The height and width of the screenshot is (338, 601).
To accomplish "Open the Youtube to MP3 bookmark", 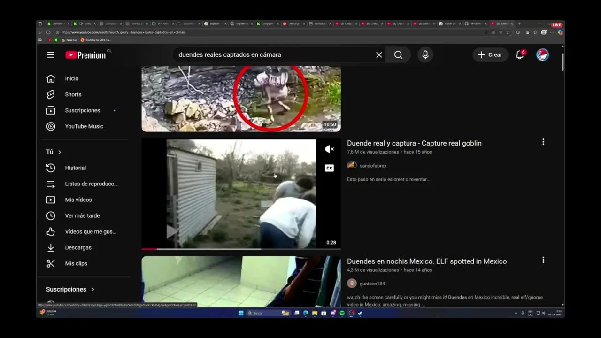I will (96, 40).
